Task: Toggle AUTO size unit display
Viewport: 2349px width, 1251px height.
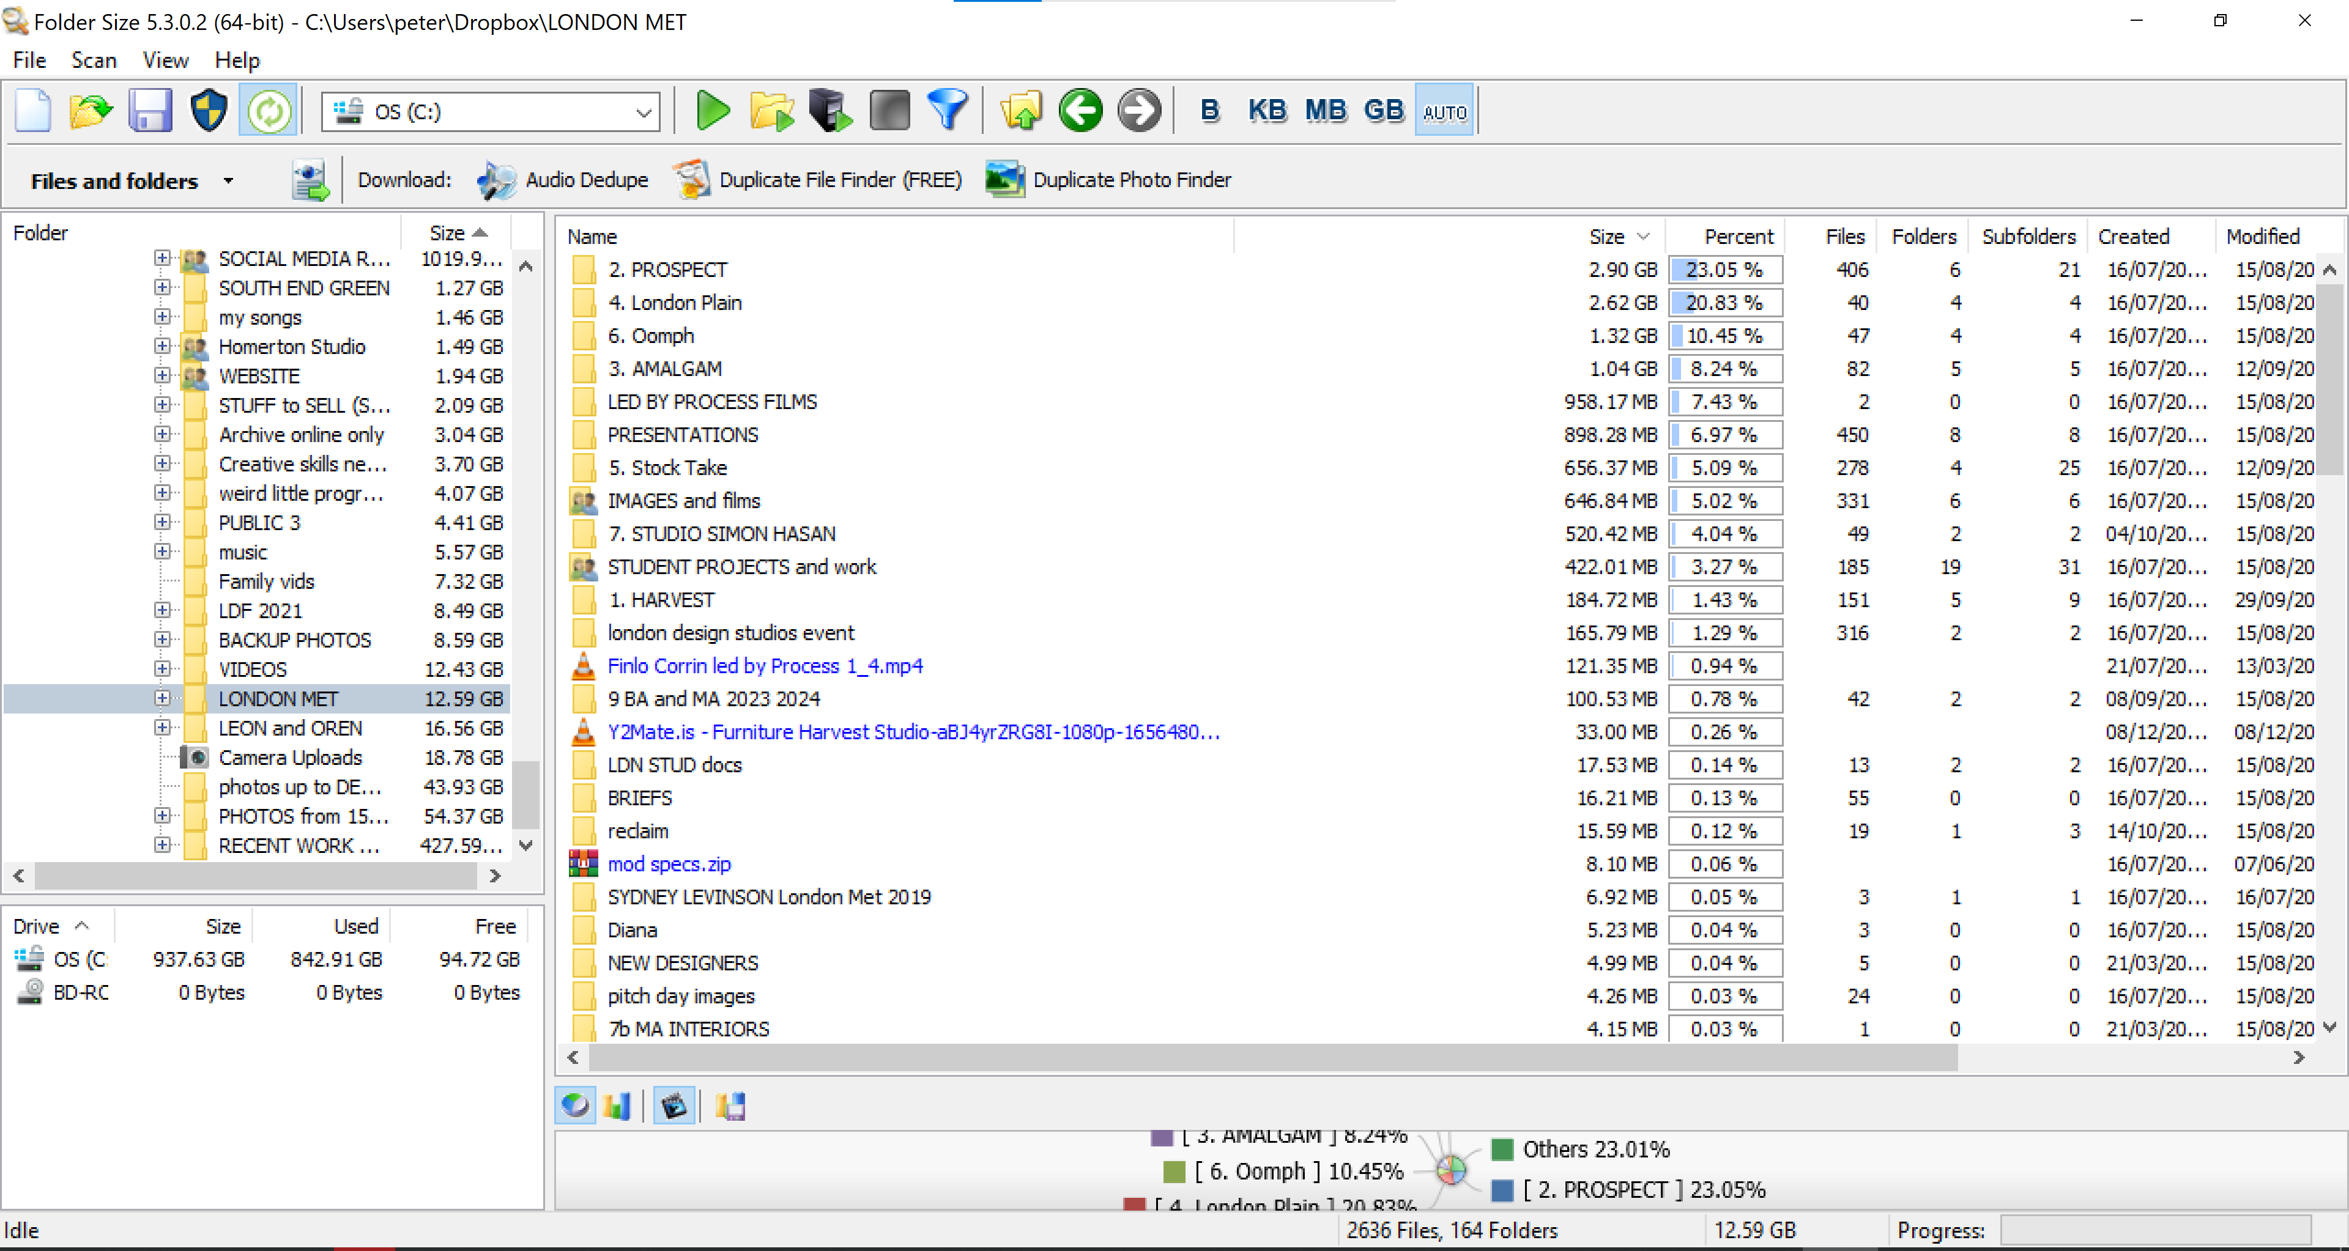Action: 1444,111
